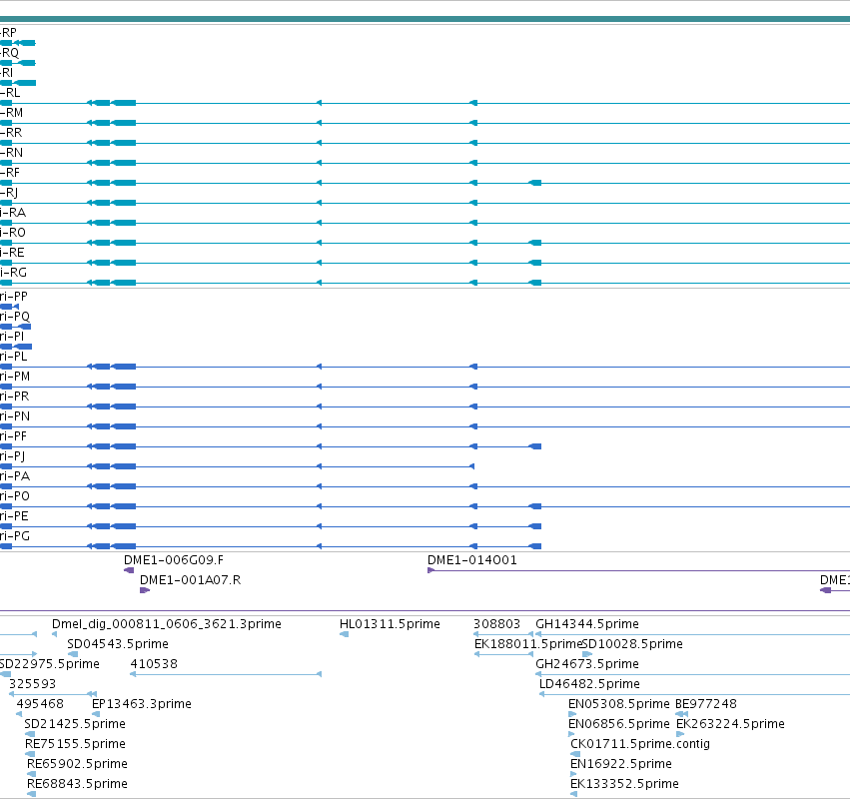Click the '-RM' transcript label
The height and width of the screenshot is (799, 850).
point(11,113)
